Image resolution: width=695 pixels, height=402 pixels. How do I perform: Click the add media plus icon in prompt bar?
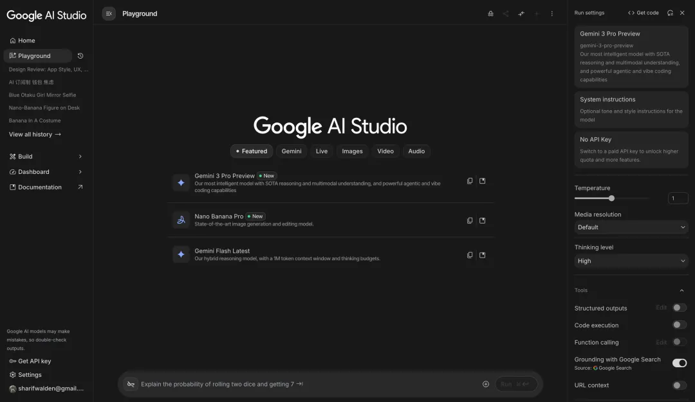coord(486,384)
